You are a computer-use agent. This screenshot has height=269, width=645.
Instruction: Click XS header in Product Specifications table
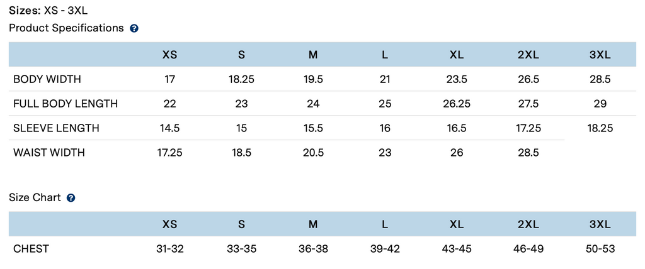(x=169, y=55)
